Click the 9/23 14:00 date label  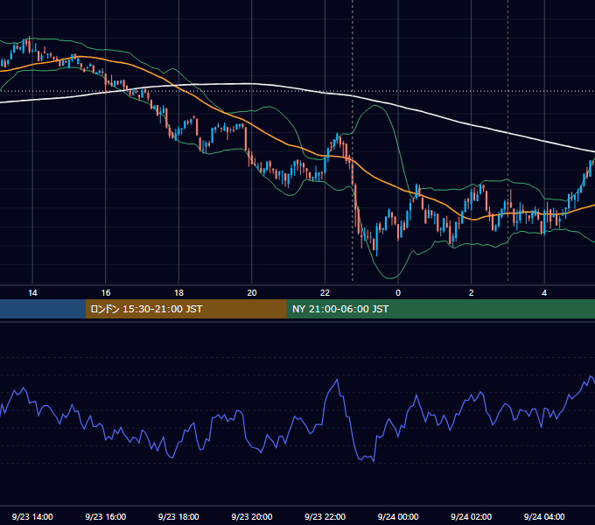32,516
